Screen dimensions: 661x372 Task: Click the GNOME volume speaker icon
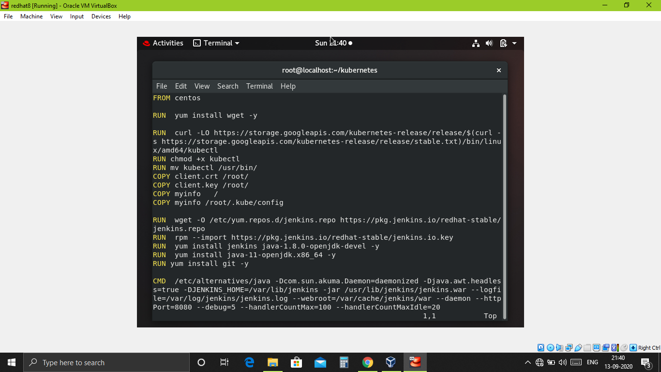[489, 43]
